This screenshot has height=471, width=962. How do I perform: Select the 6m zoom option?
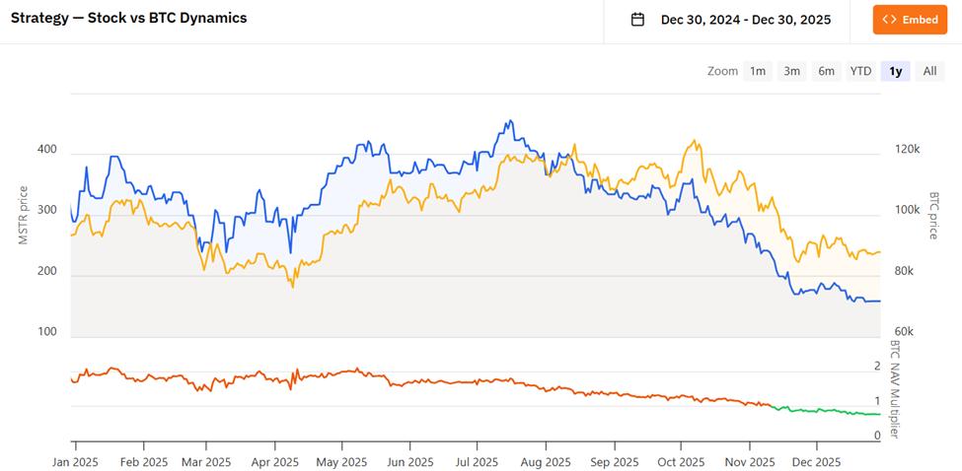click(x=826, y=71)
